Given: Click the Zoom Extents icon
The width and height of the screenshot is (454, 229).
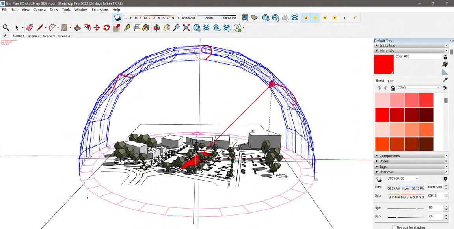Looking at the screenshot, I should [x=186, y=28].
